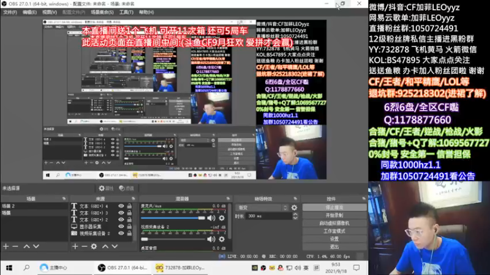The width and height of the screenshot is (490, 275).
Task: Open the 工具(T) menu
Action: [x=126, y=12]
